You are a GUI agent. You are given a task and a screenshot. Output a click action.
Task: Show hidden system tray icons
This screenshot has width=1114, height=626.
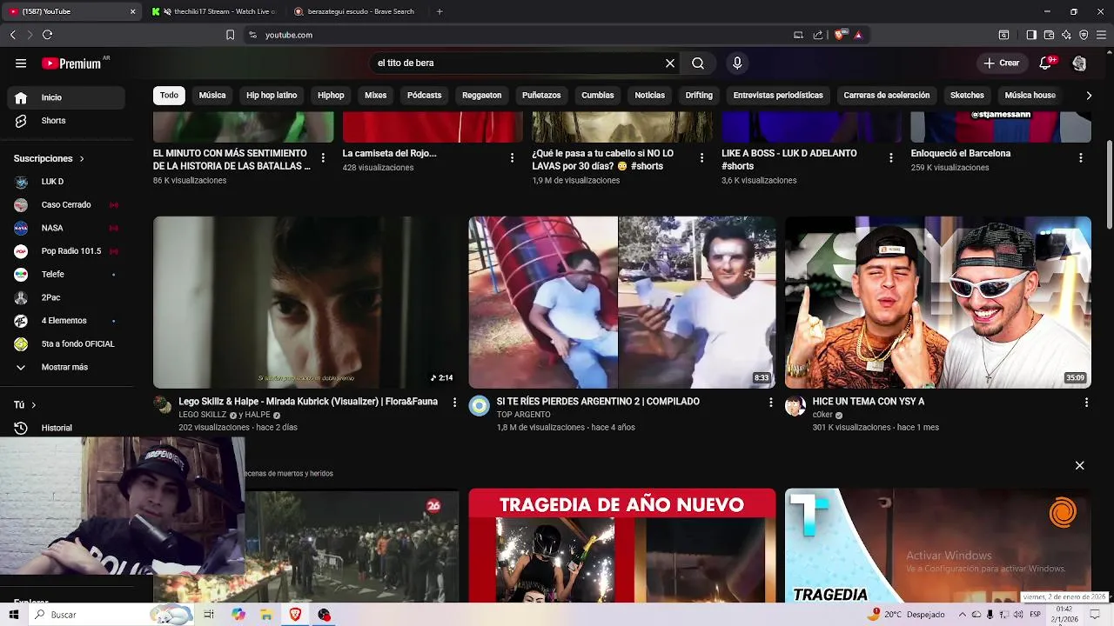[962, 614]
